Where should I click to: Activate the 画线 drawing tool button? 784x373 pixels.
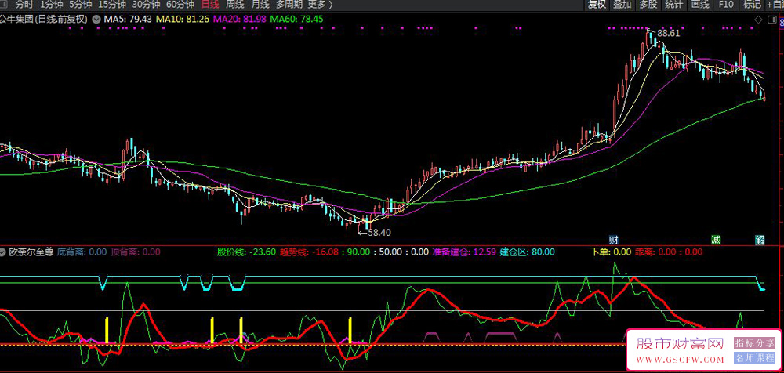pyautogui.click(x=700, y=5)
